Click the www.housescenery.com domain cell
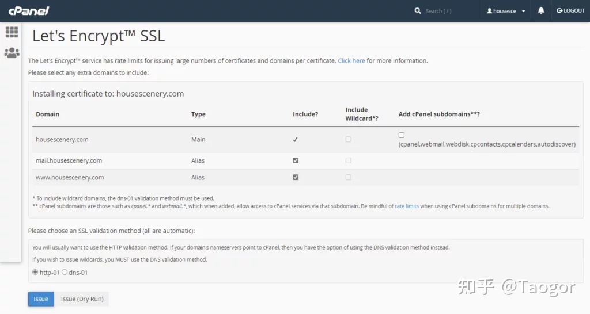 (x=70, y=177)
